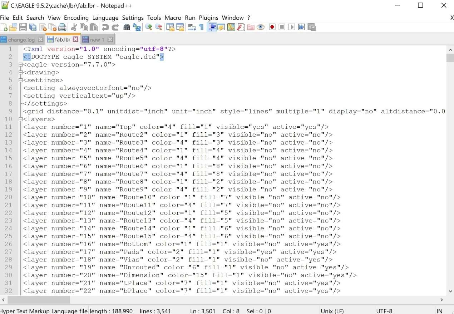The width and height of the screenshot is (454, 314).
Task: Click the Close All toolbar icon
Action: pyautogui.click(x=53, y=27)
